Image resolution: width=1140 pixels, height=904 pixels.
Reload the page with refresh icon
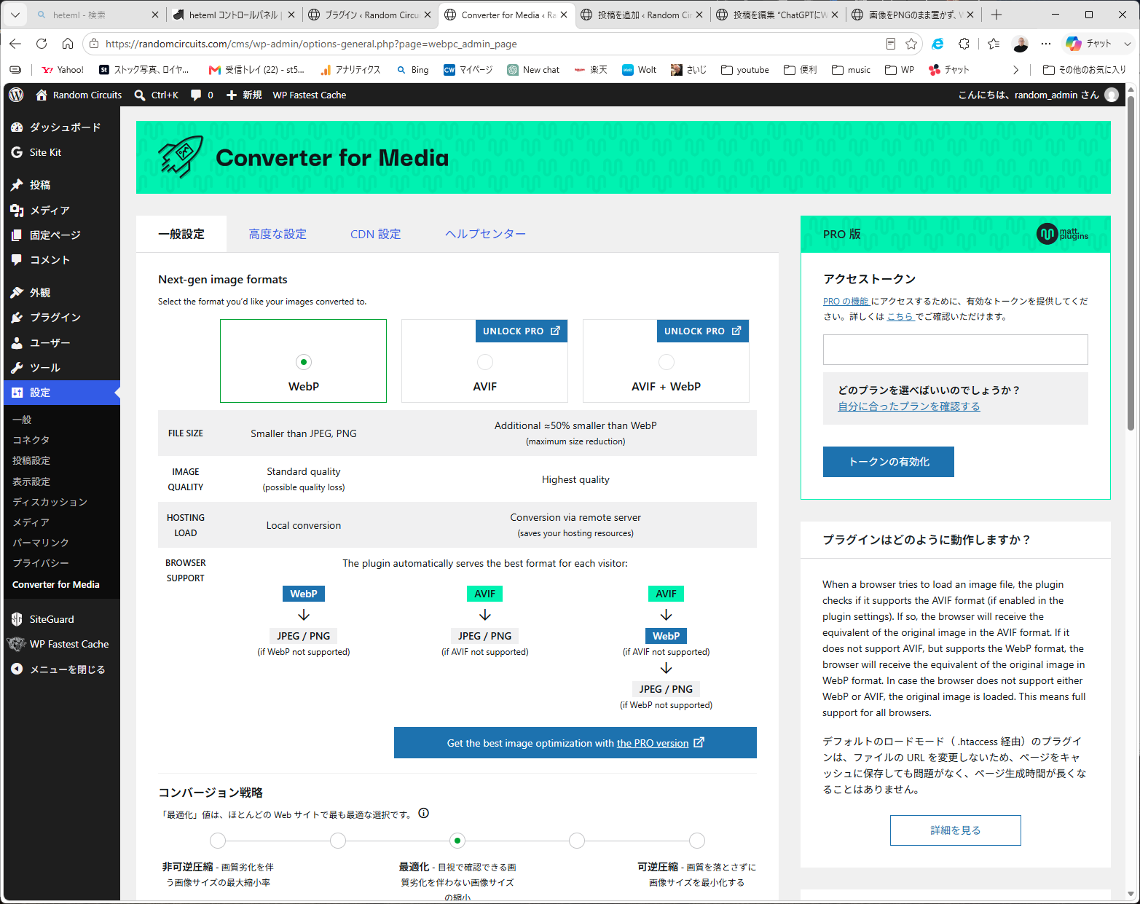[42, 44]
